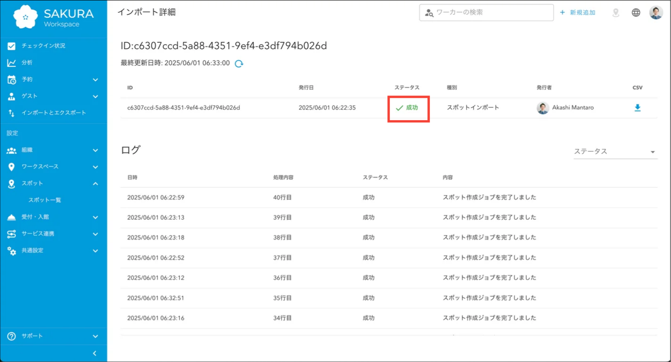This screenshot has height=362, width=671.
Task: Click the globe language icon
Action: [636, 13]
